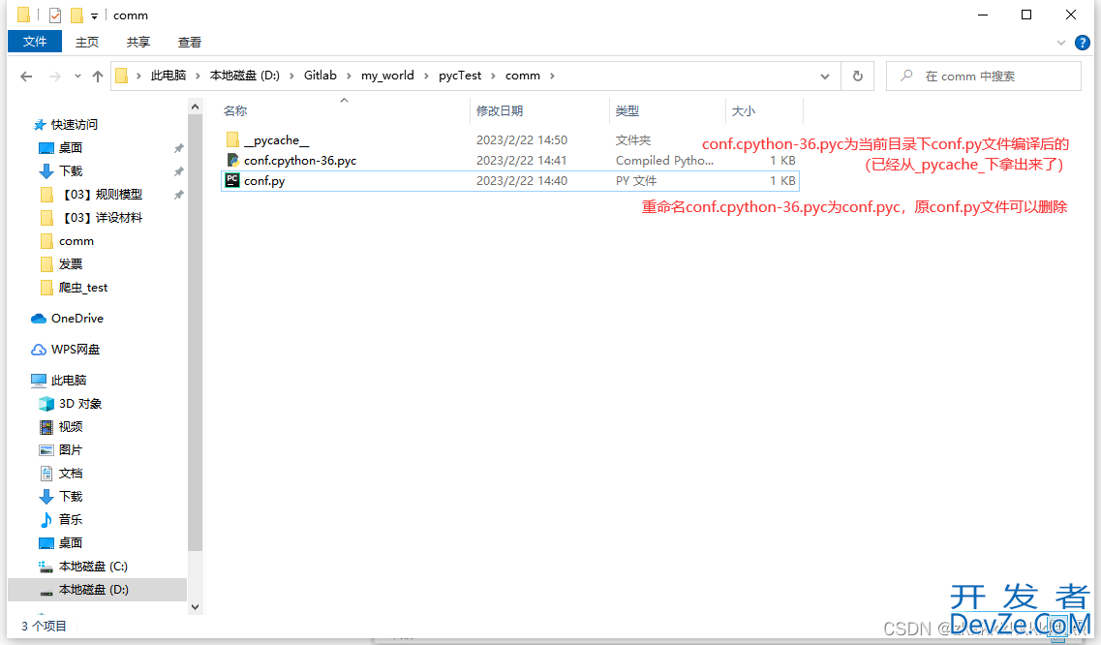Expand chevron after Gitlab in breadcrumb
The height and width of the screenshot is (645, 1101).
349,76
